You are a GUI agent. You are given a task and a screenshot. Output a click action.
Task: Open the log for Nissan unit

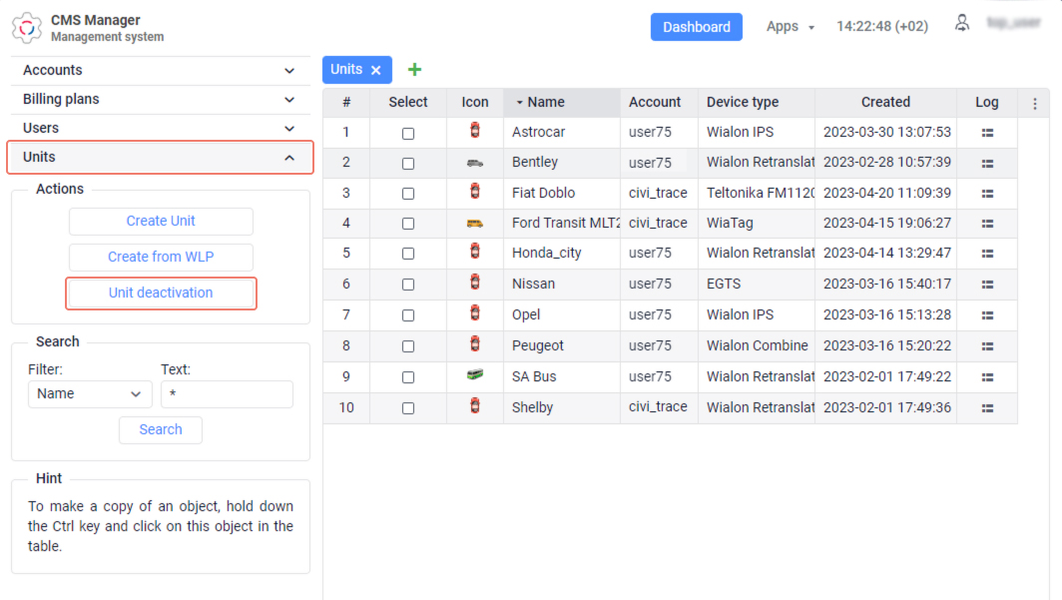(x=987, y=285)
